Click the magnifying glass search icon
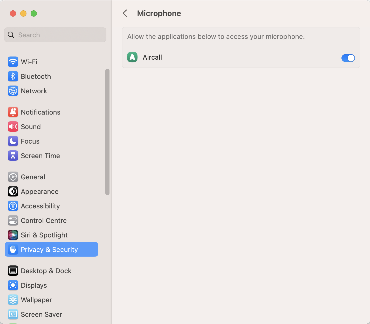 11,35
